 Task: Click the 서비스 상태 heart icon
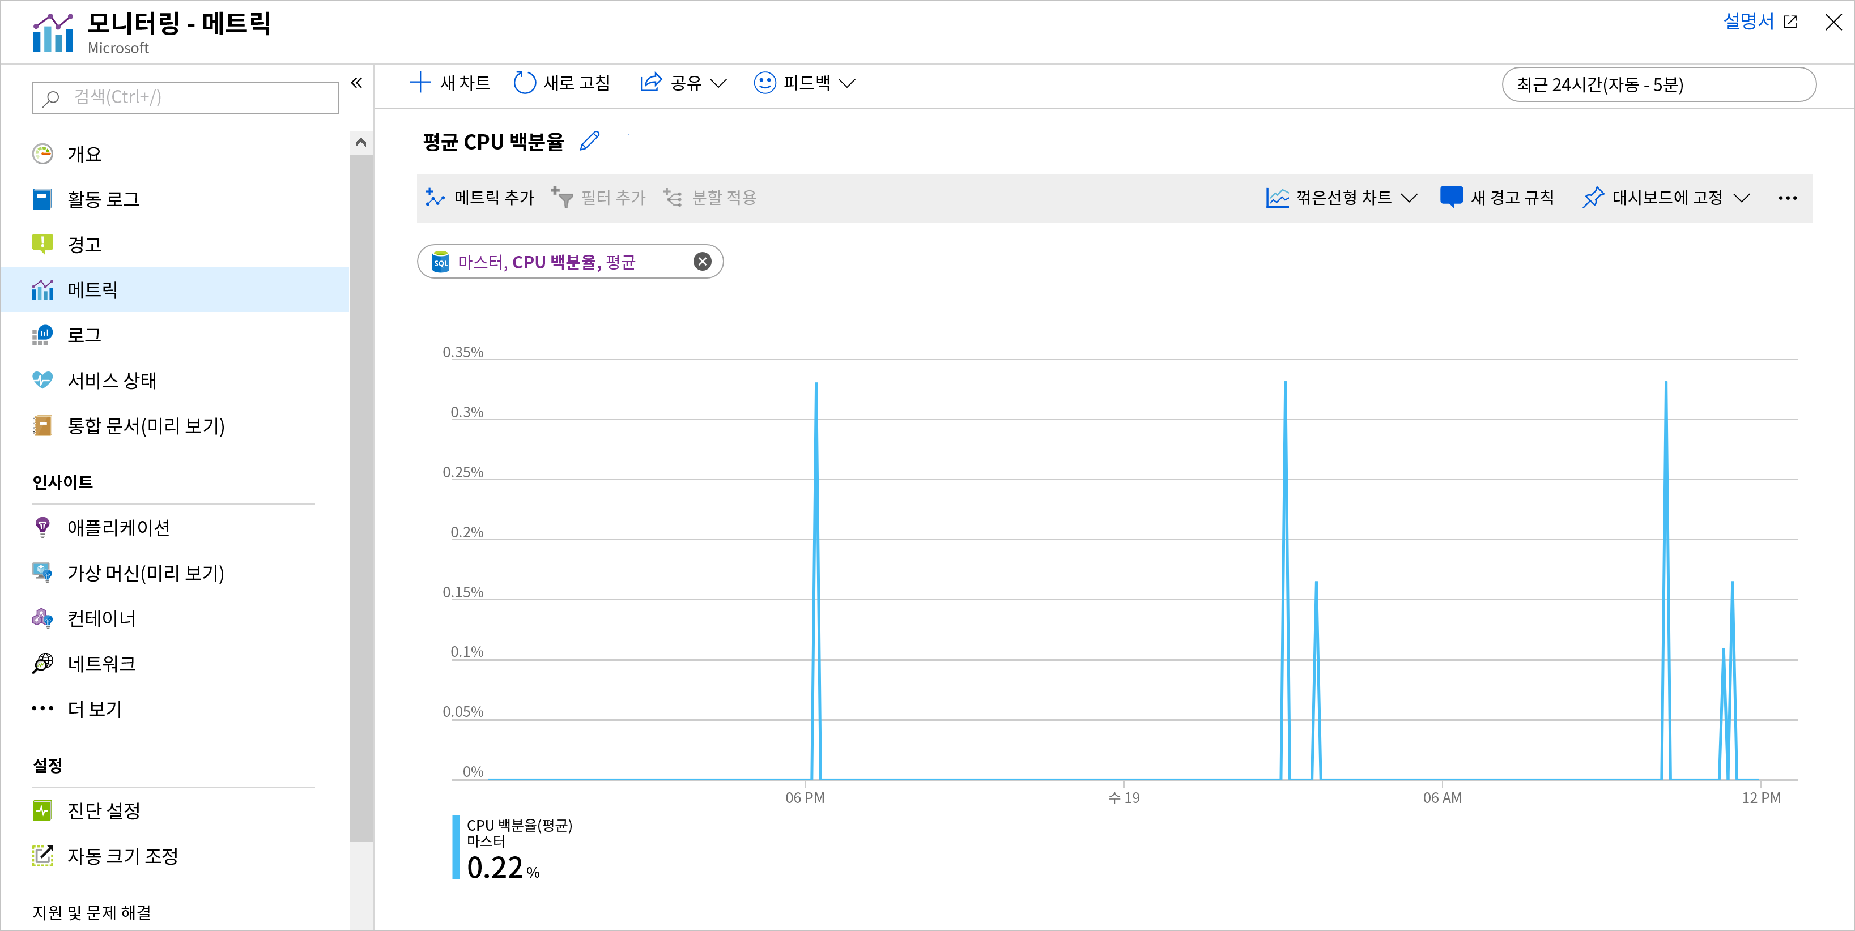tap(42, 380)
